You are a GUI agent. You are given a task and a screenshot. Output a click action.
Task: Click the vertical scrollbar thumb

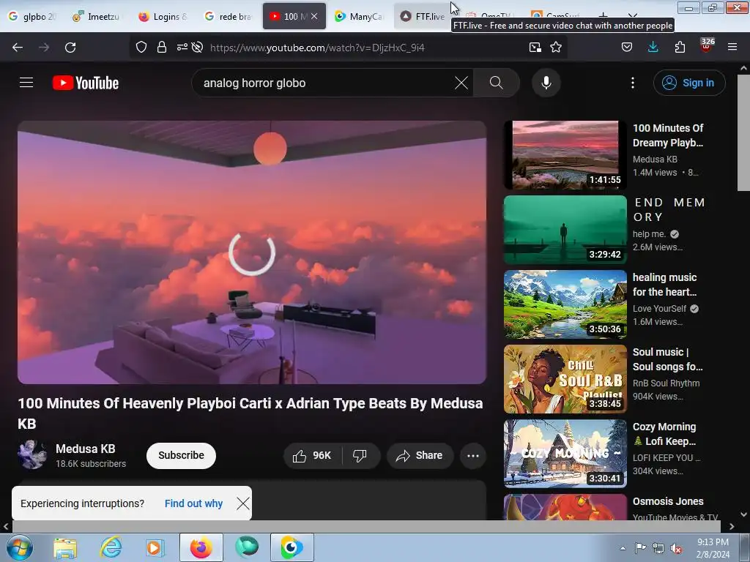pyautogui.click(x=744, y=133)
